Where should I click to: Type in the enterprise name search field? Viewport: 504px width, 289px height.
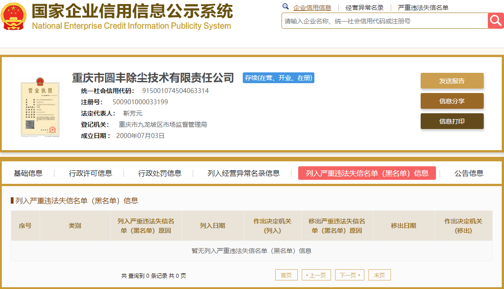pyautogui.click(x=384, y=21)
